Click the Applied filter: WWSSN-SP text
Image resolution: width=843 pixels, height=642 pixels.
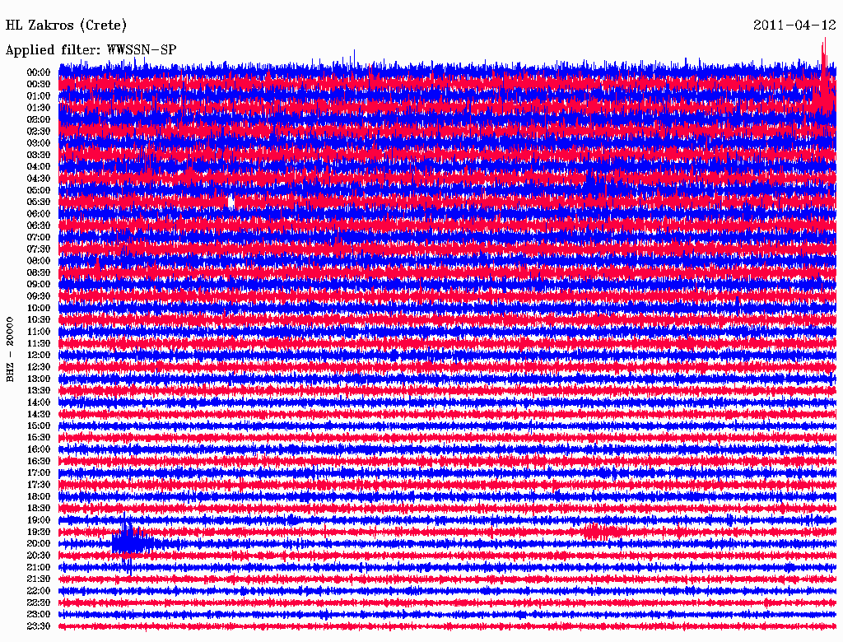coord(91,50)
